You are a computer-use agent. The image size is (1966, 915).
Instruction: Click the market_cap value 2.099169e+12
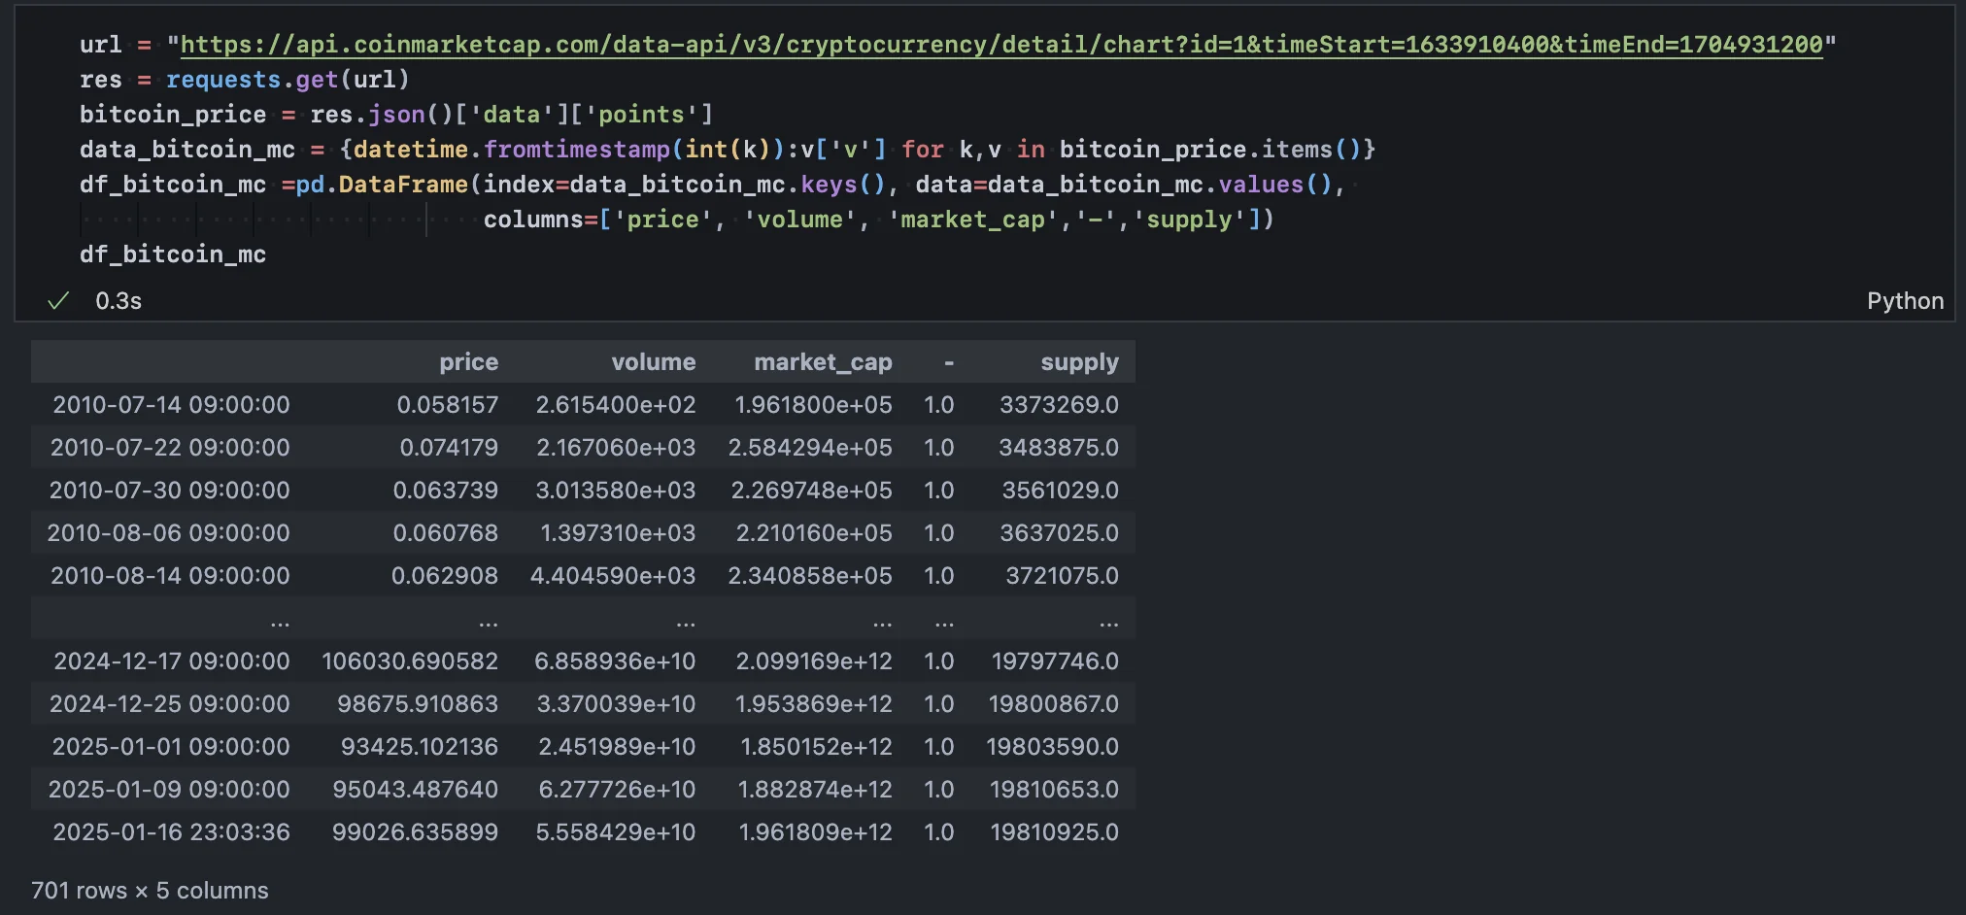(813, 661)
